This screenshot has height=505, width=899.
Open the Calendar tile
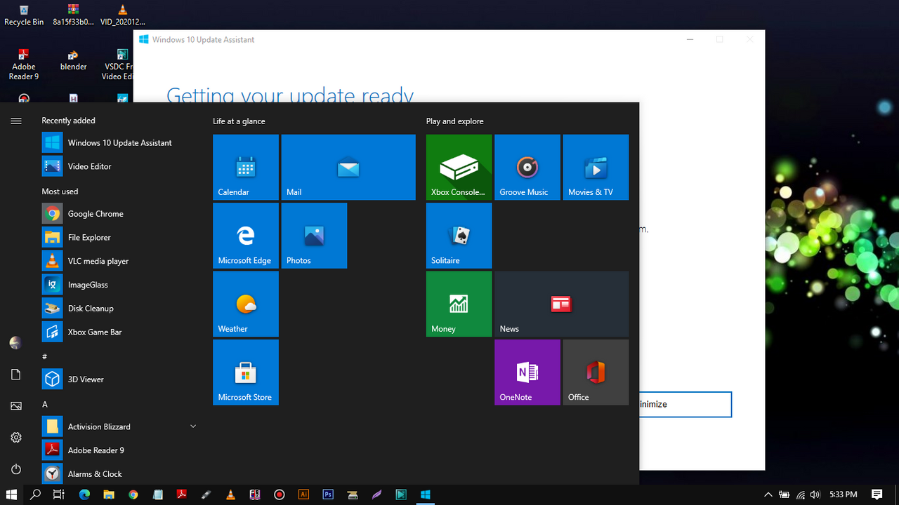coord(246,168)
